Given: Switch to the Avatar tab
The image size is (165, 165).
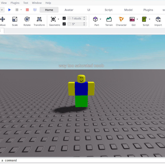Looking at the screenshot, I should pyautogui.click(x=69, y=10).
